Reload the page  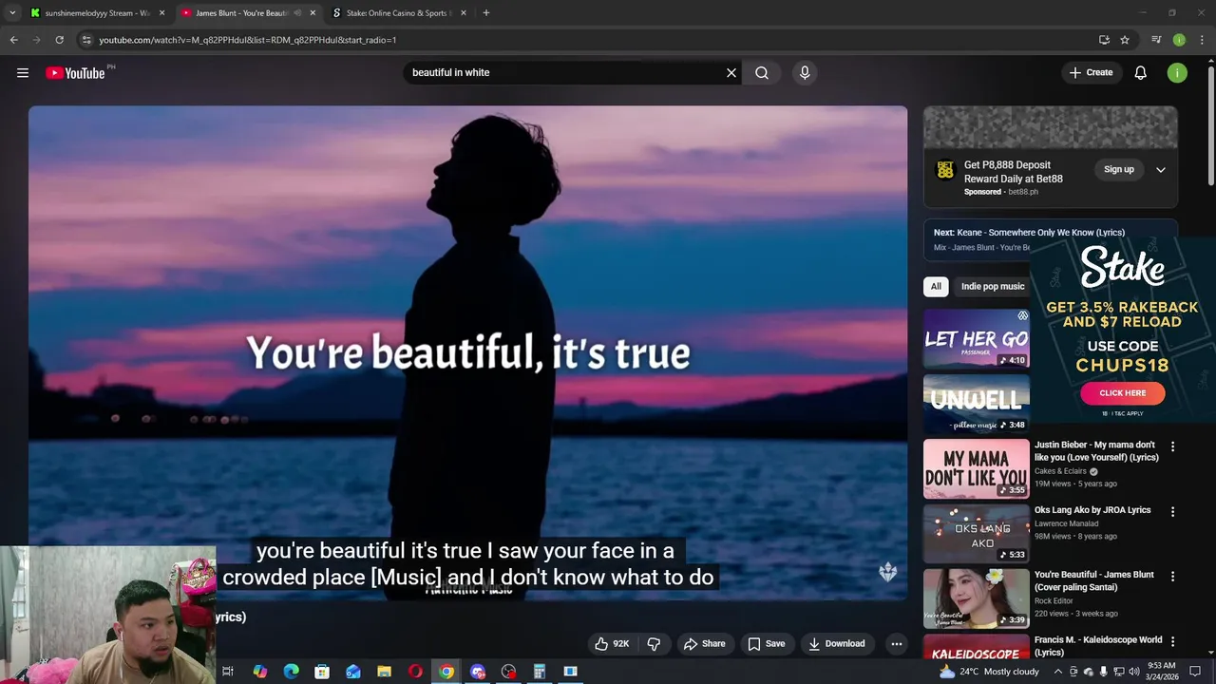[x=59, y=40]
